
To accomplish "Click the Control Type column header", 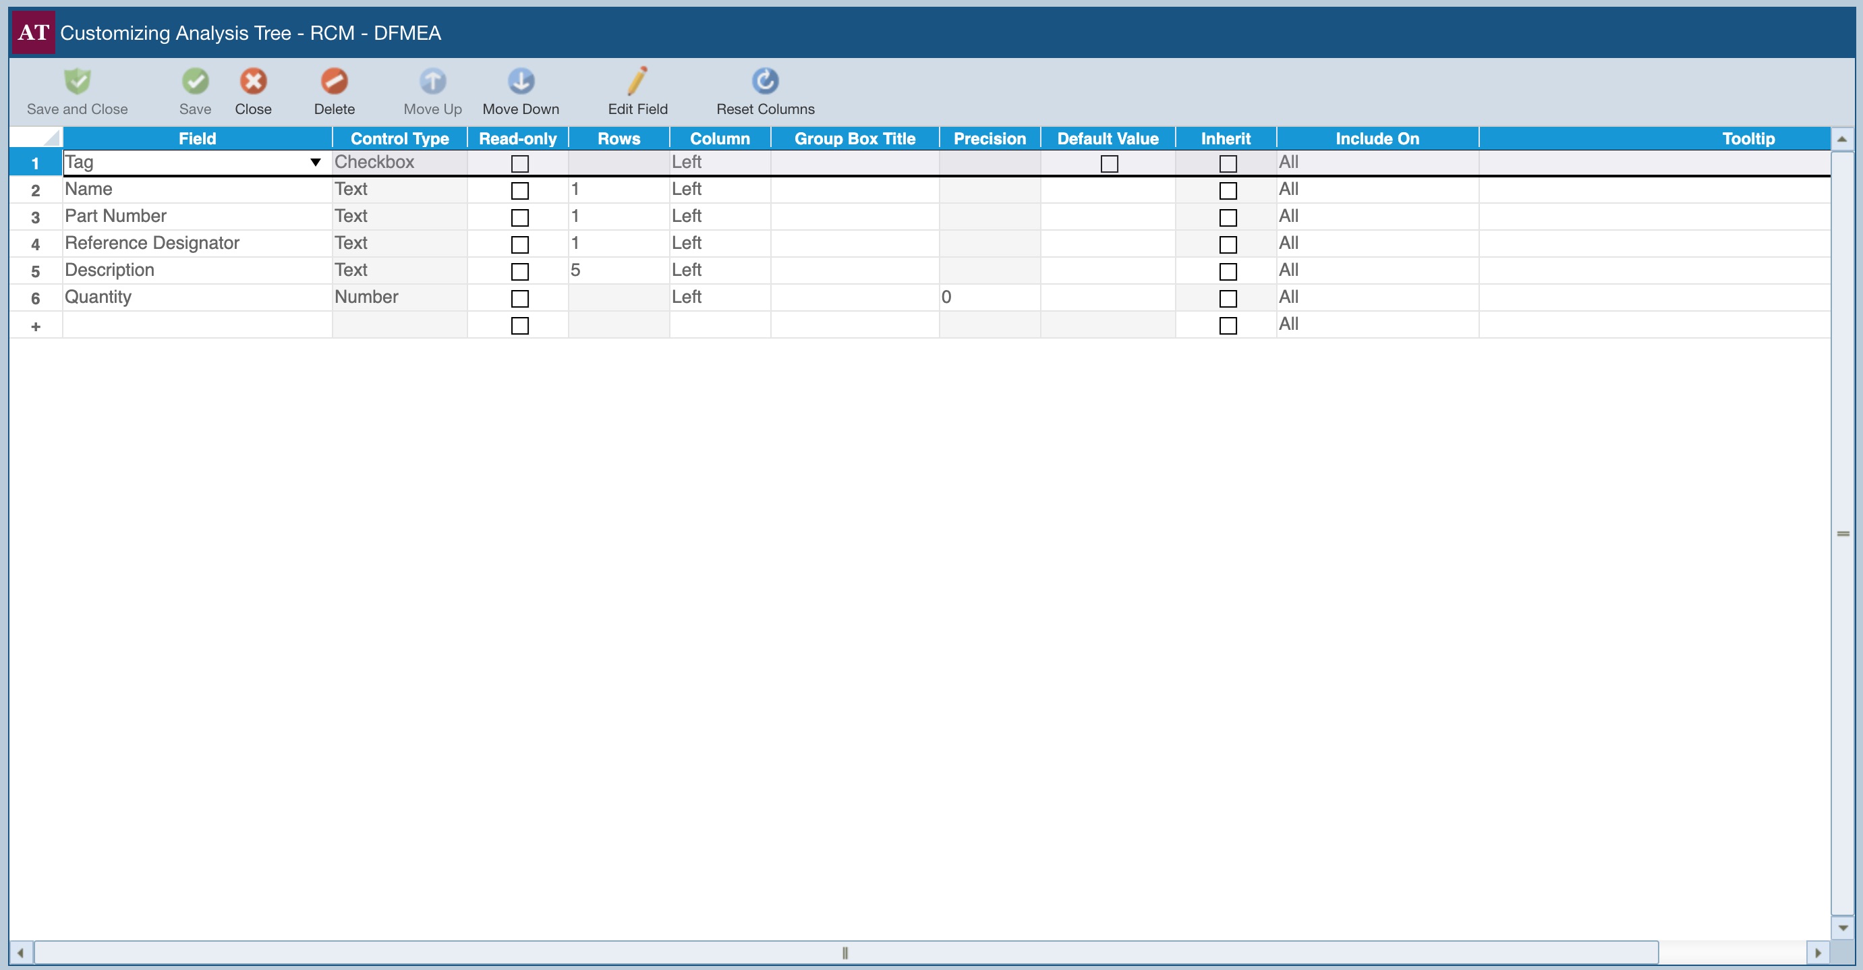I will [399, 138].
